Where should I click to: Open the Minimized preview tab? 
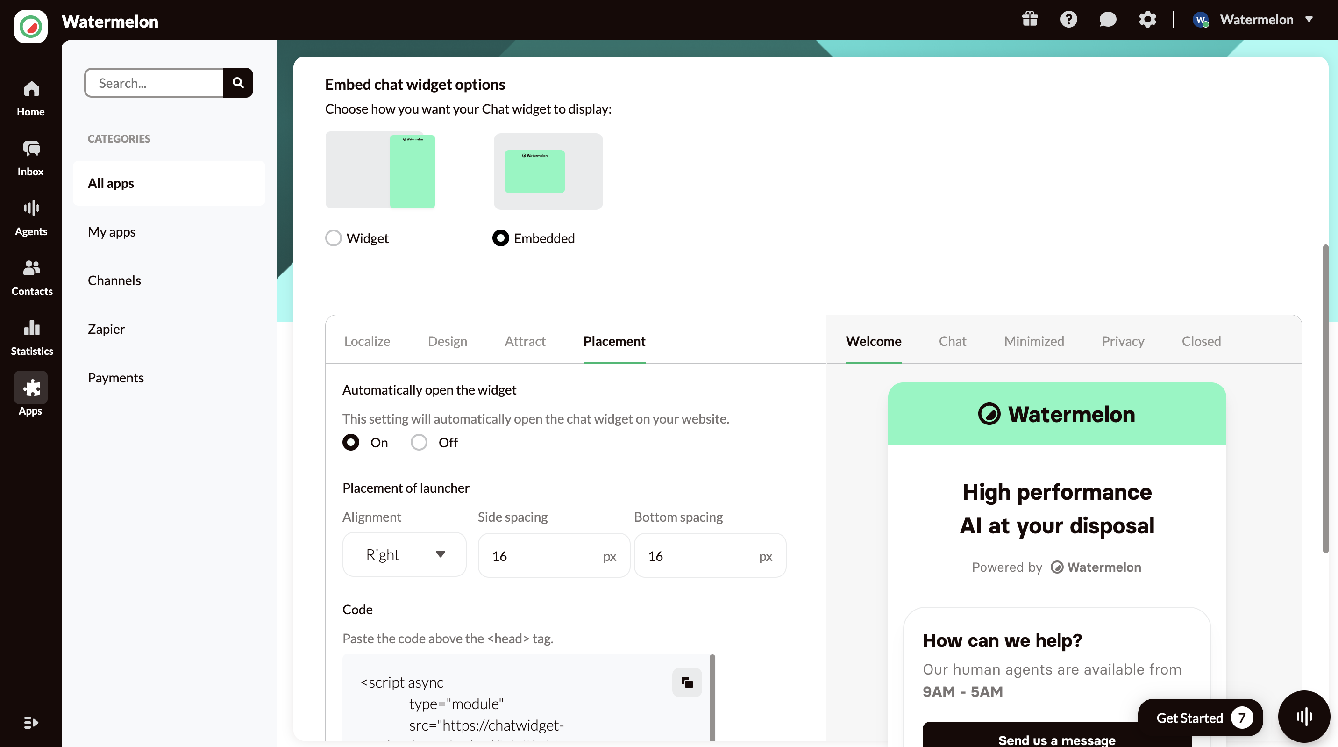1033,341
